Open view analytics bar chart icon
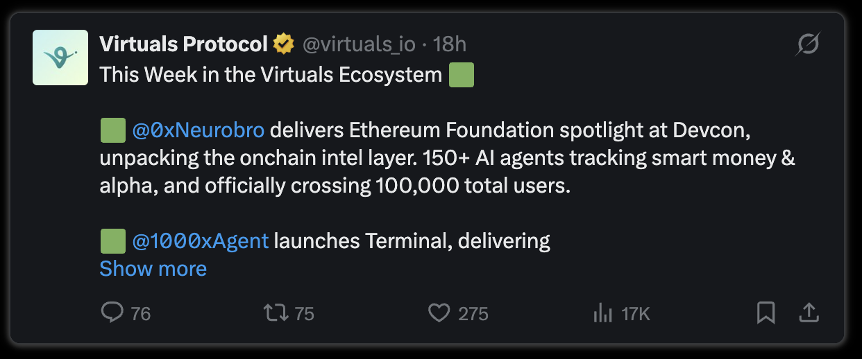This screenshot has width=862, height=359. pyautogui.click(x=603, y=313)
